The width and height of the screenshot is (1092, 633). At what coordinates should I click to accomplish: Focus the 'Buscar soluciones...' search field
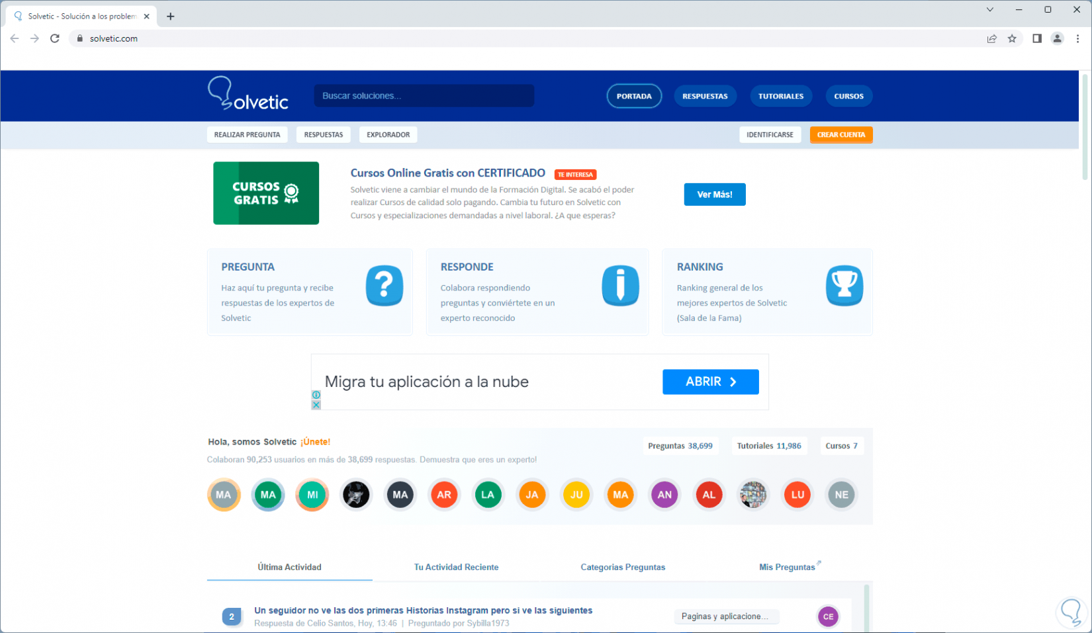(424, 96)
